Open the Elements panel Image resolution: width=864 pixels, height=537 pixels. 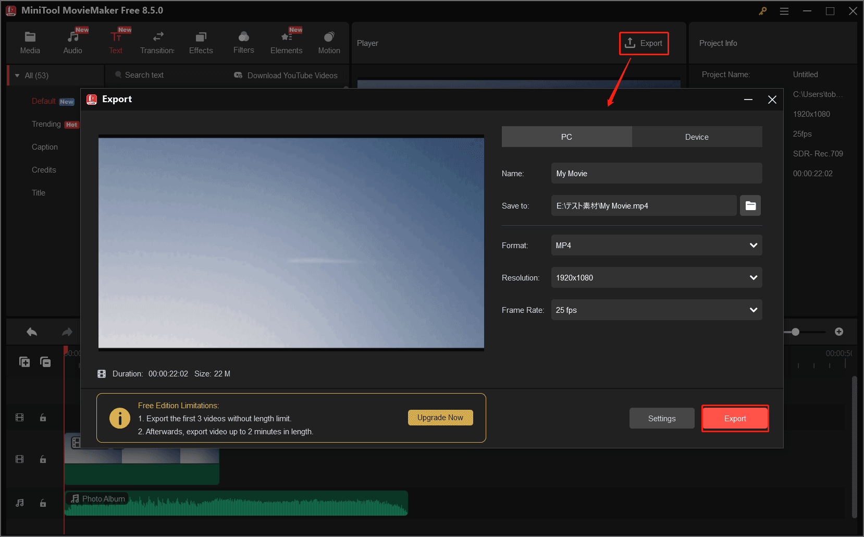click(286, 42)
